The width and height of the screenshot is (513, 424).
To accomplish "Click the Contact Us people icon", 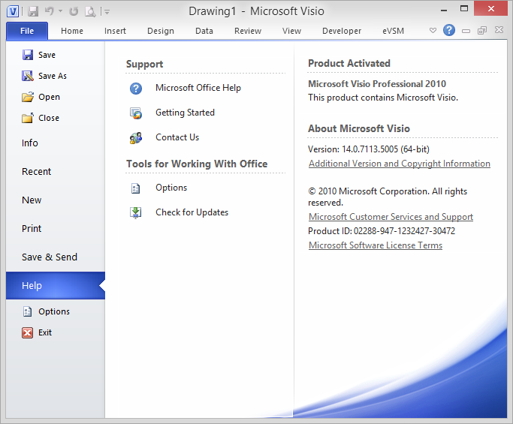I will coord(136,138).
